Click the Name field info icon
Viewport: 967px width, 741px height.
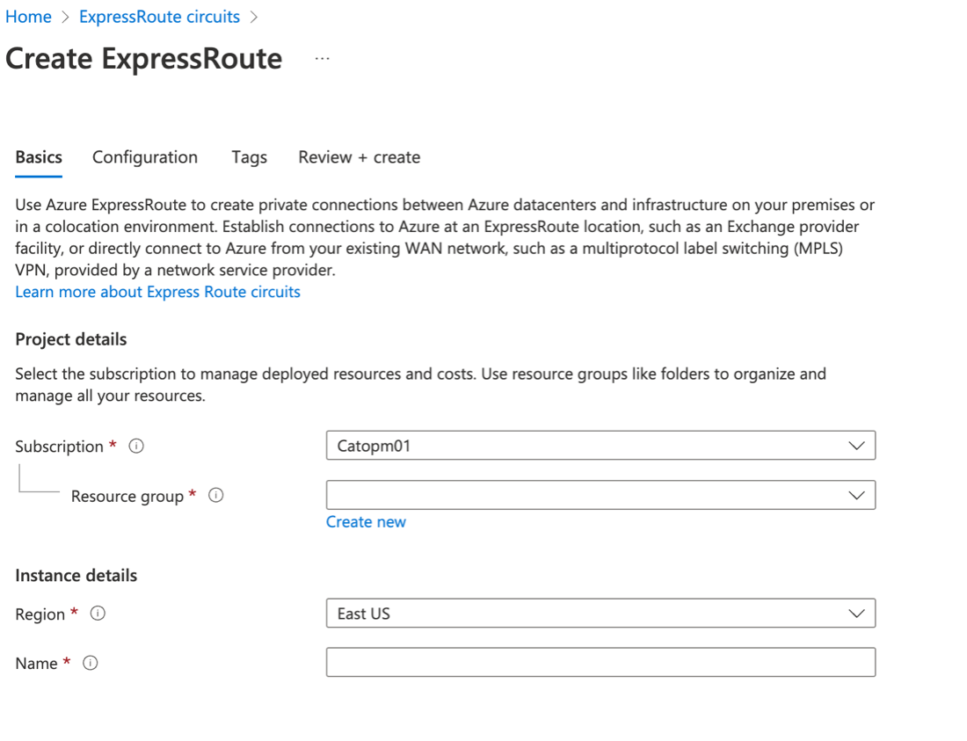pos(90,663)
